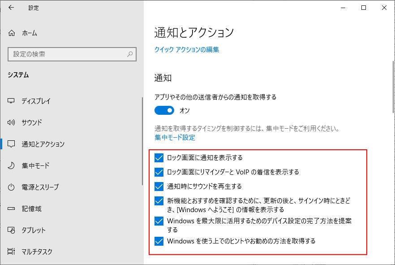Click the 集中モード moon icon
Screen dimensions: 395x265
click(11, 165)
